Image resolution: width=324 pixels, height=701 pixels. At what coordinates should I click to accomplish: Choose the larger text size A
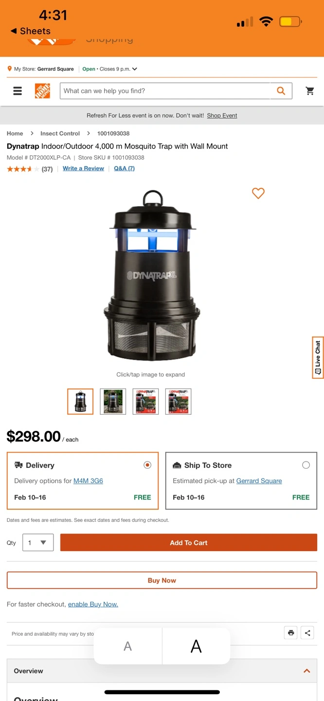click(196, 646)
